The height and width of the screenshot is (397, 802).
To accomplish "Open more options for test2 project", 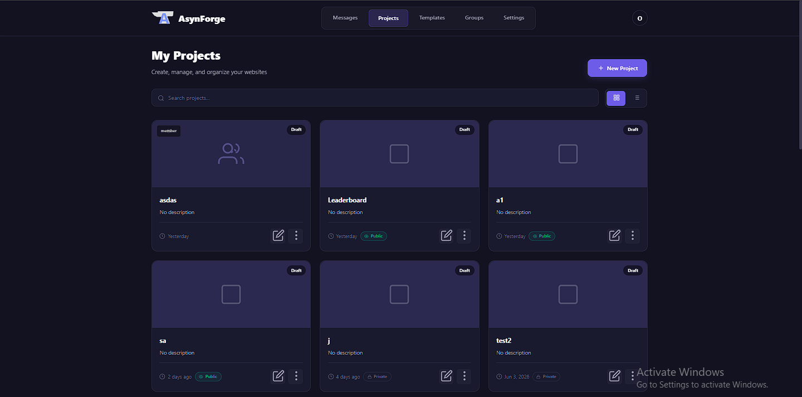I will 633,376.
